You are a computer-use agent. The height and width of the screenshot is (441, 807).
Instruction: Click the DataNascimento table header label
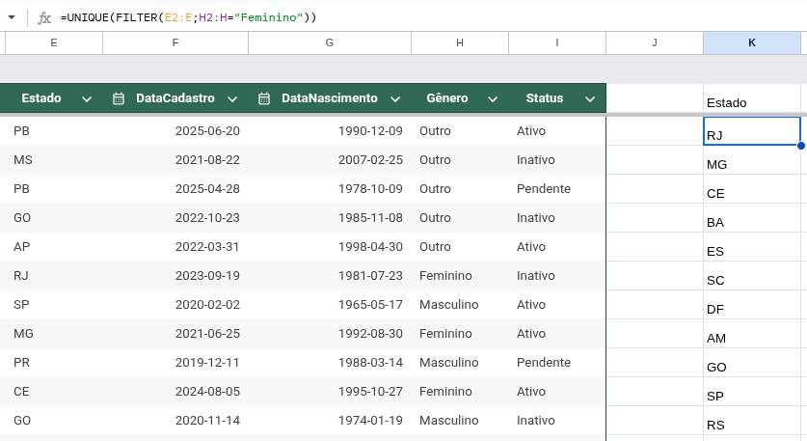point(330,97)
